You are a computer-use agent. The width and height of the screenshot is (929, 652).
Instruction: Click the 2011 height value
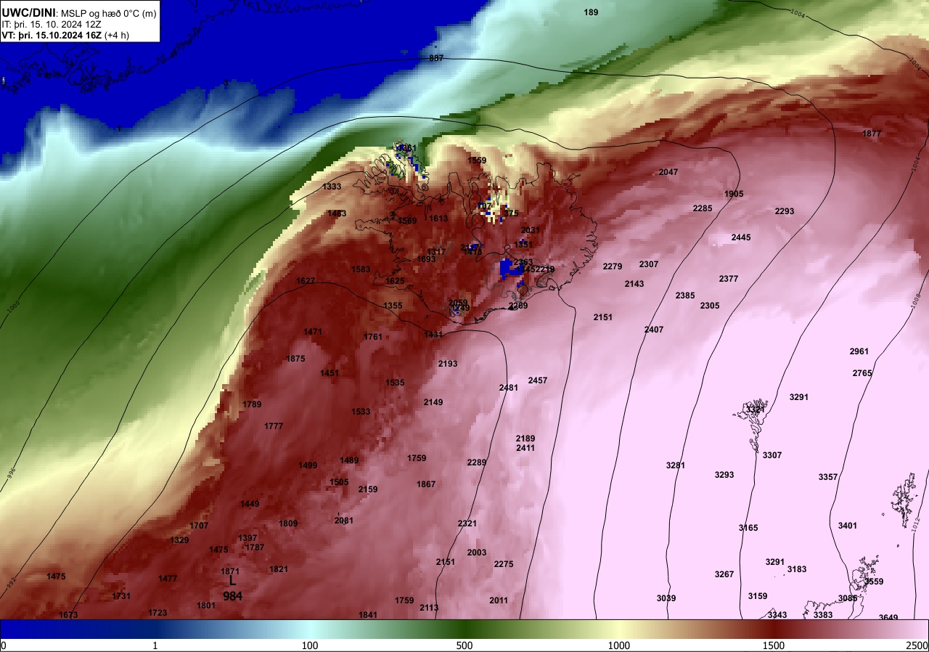coord(499,600)
